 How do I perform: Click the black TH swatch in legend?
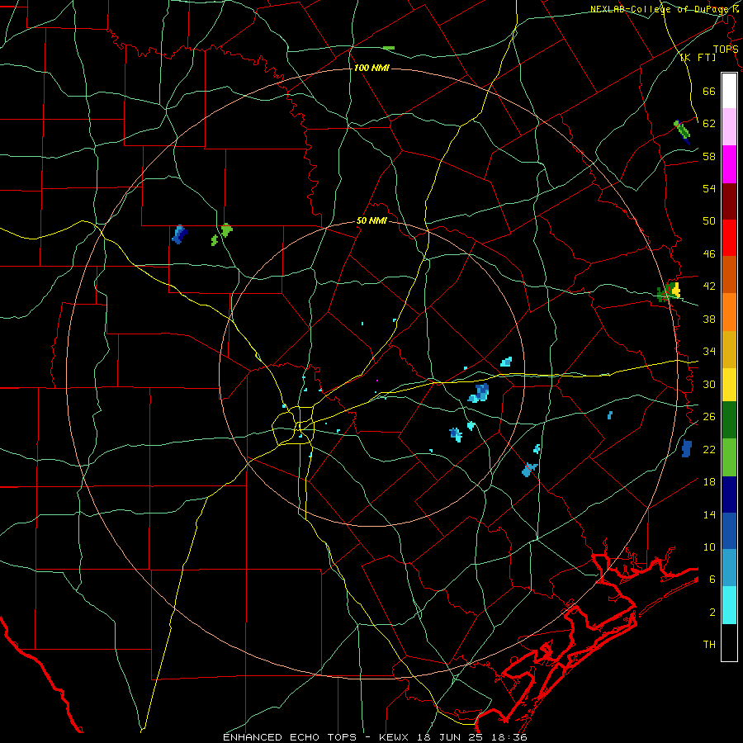pyautogui.click(x=729, y=642)
